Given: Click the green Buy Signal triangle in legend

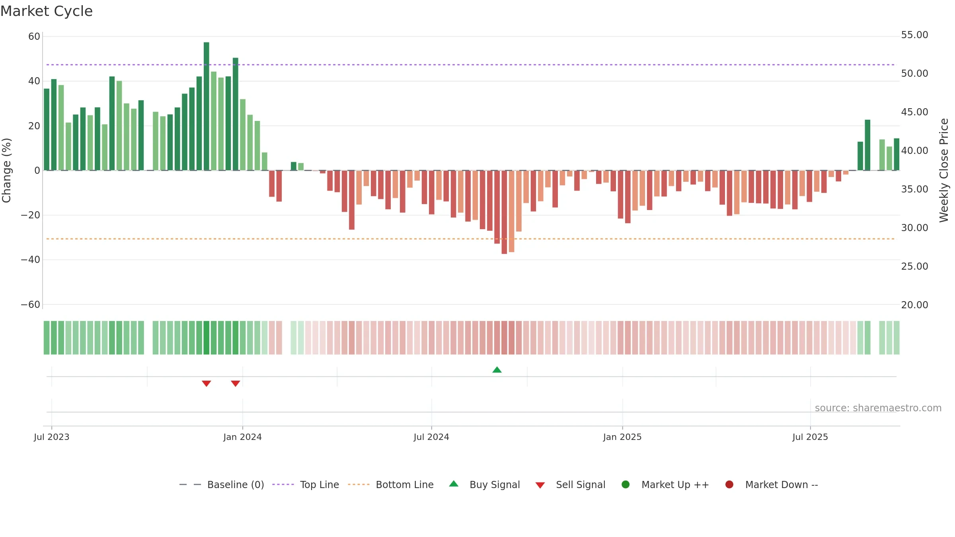Looking at the screenshot, I should coord(454,484).
